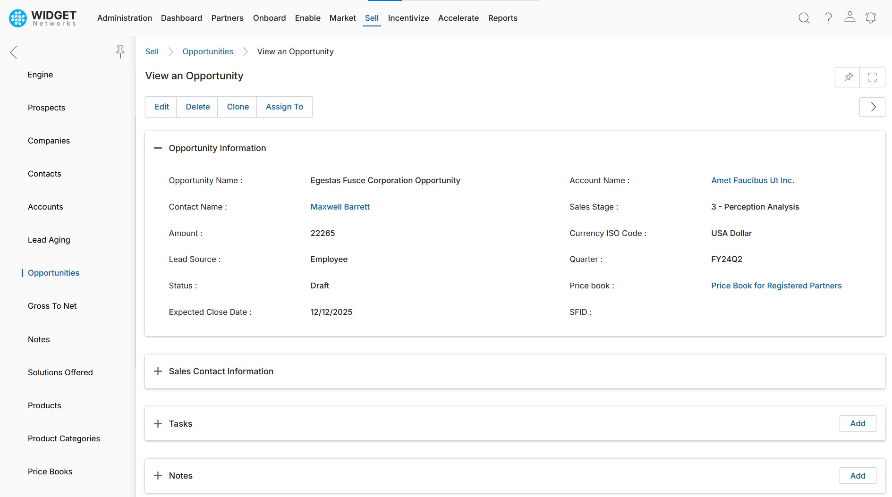Collapse the Opportunity Information section

[158, 148]
